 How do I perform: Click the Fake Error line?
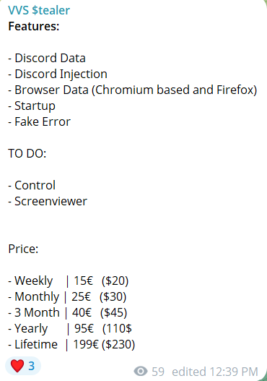coord(39,121)
